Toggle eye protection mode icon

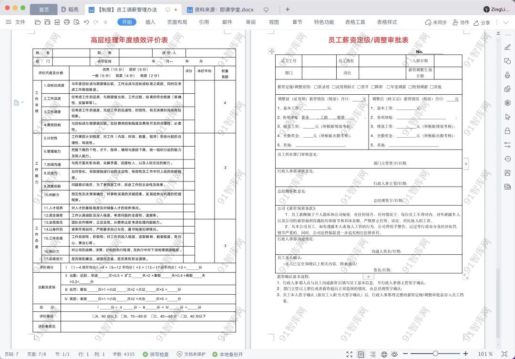(394, 354)
